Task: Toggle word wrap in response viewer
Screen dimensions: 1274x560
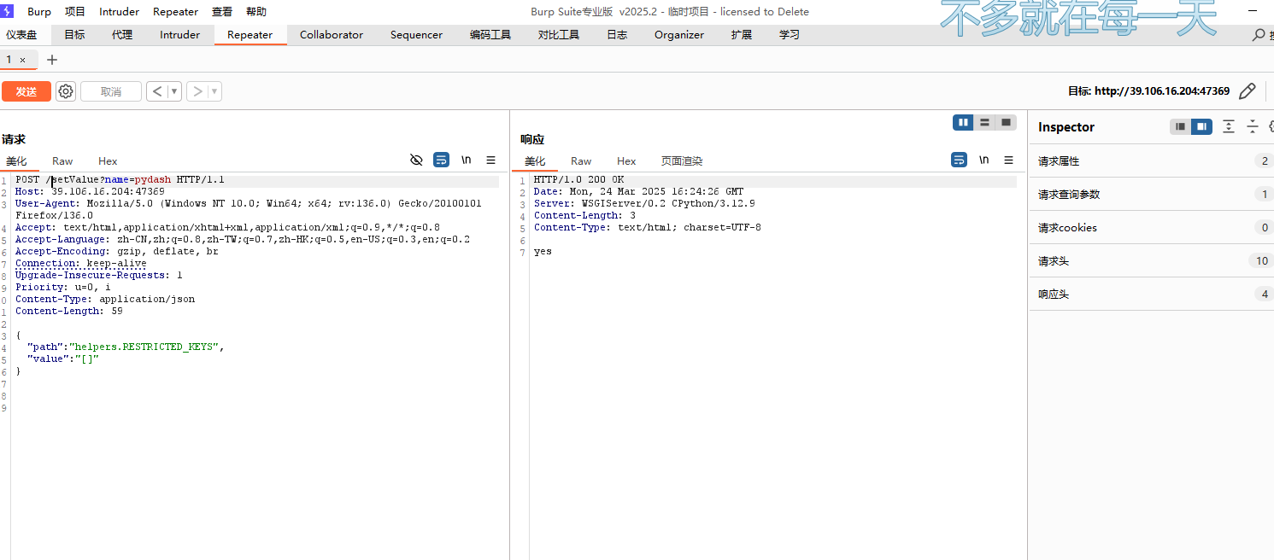Action: tap(960, 160)
